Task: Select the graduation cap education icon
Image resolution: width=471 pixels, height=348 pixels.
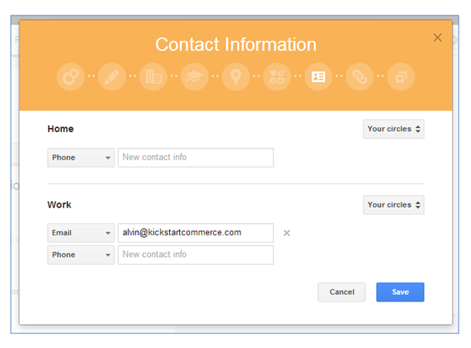Action: [195, 77]
